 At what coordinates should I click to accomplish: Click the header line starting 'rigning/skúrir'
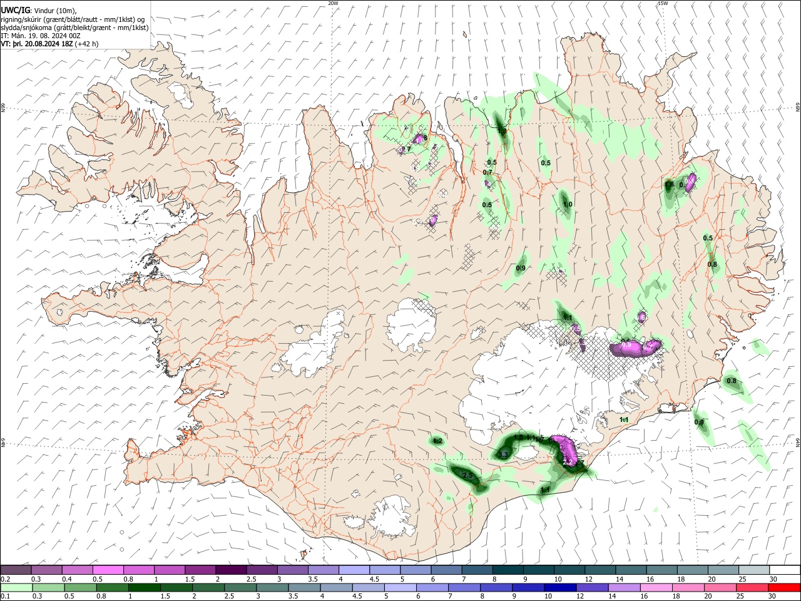point(73,19)
